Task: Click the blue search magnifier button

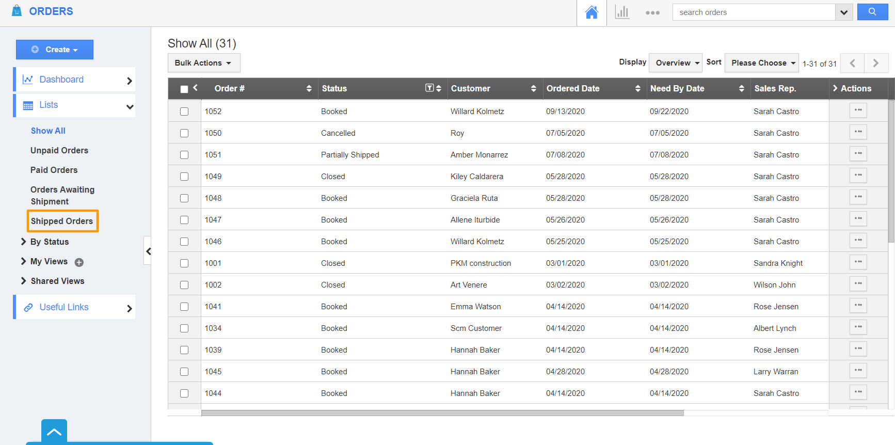Action: click(872, 12)
